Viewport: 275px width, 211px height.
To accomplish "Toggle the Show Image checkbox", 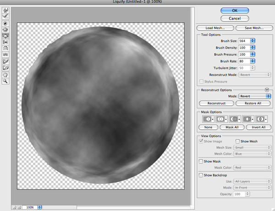I will 201,141.
